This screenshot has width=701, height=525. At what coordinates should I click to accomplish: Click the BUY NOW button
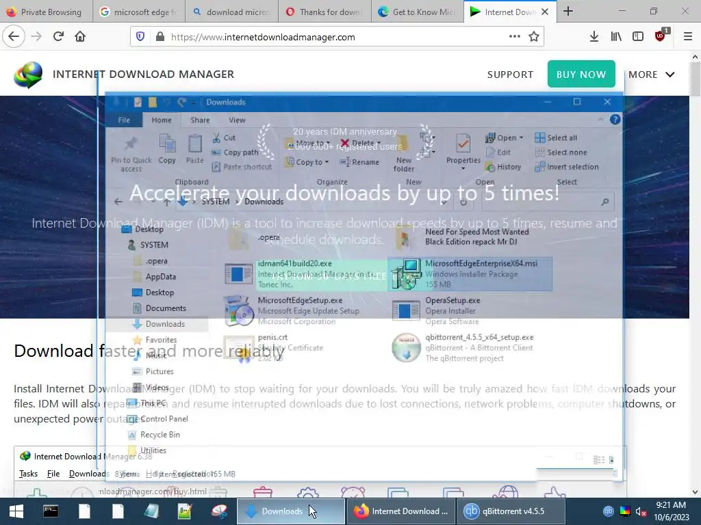pyautogui.click(x=581, y=74)
